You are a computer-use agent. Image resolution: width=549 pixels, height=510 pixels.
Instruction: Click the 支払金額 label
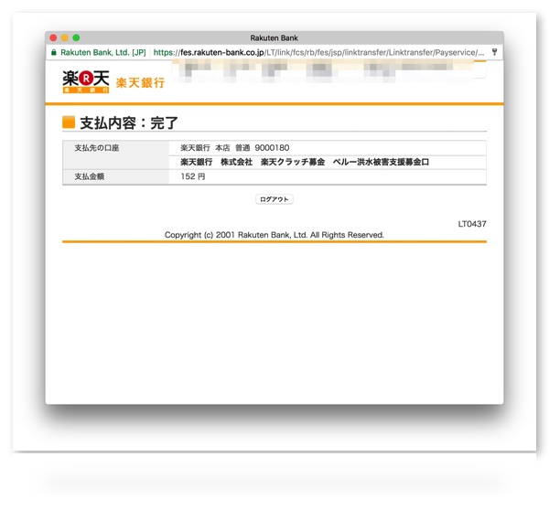[90, 176]
